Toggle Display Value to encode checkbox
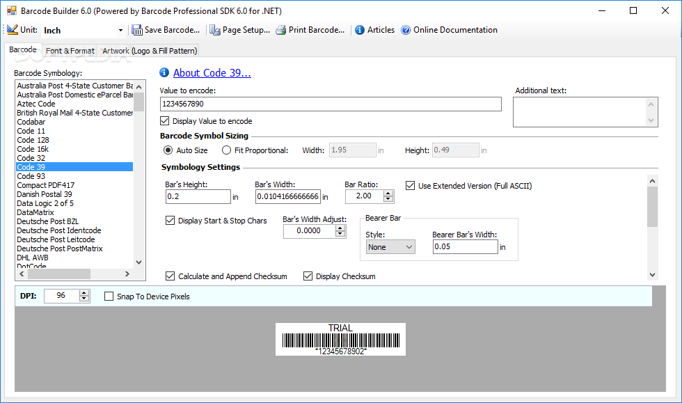682x403 pixels. coord(165,121)
